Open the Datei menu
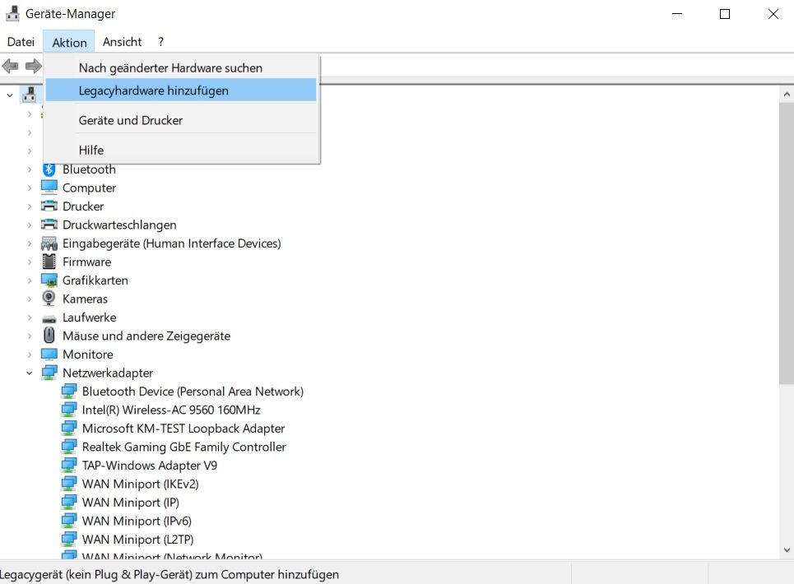Image resolution: width=794 pixels, height=584 pixels. 21,42
